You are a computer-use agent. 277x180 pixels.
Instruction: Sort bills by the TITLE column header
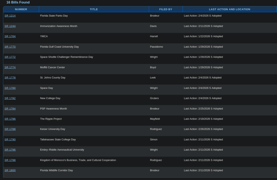94,9
